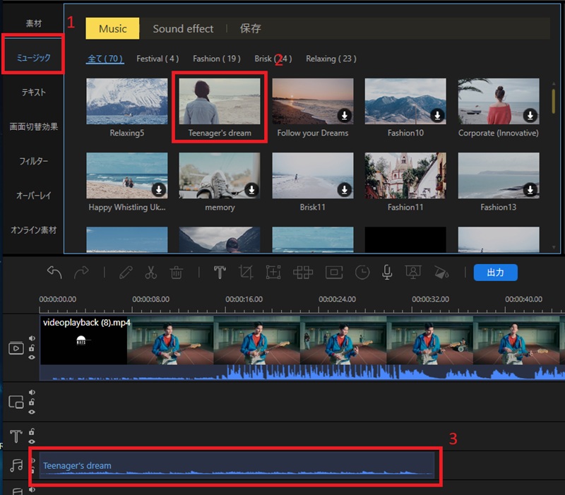Select the Relaxing5 music thumbnail
Image resolution: width=565 pixels, height=495 pixels.
[127, 101]
